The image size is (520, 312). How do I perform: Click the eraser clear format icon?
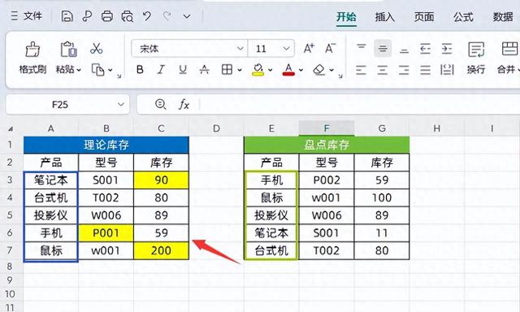(319, 70)
